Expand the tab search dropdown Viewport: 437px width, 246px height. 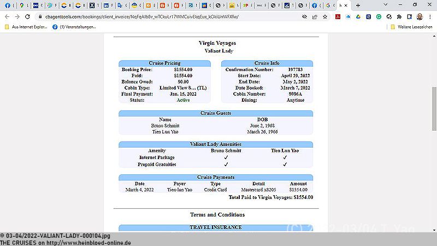(386, 5)
